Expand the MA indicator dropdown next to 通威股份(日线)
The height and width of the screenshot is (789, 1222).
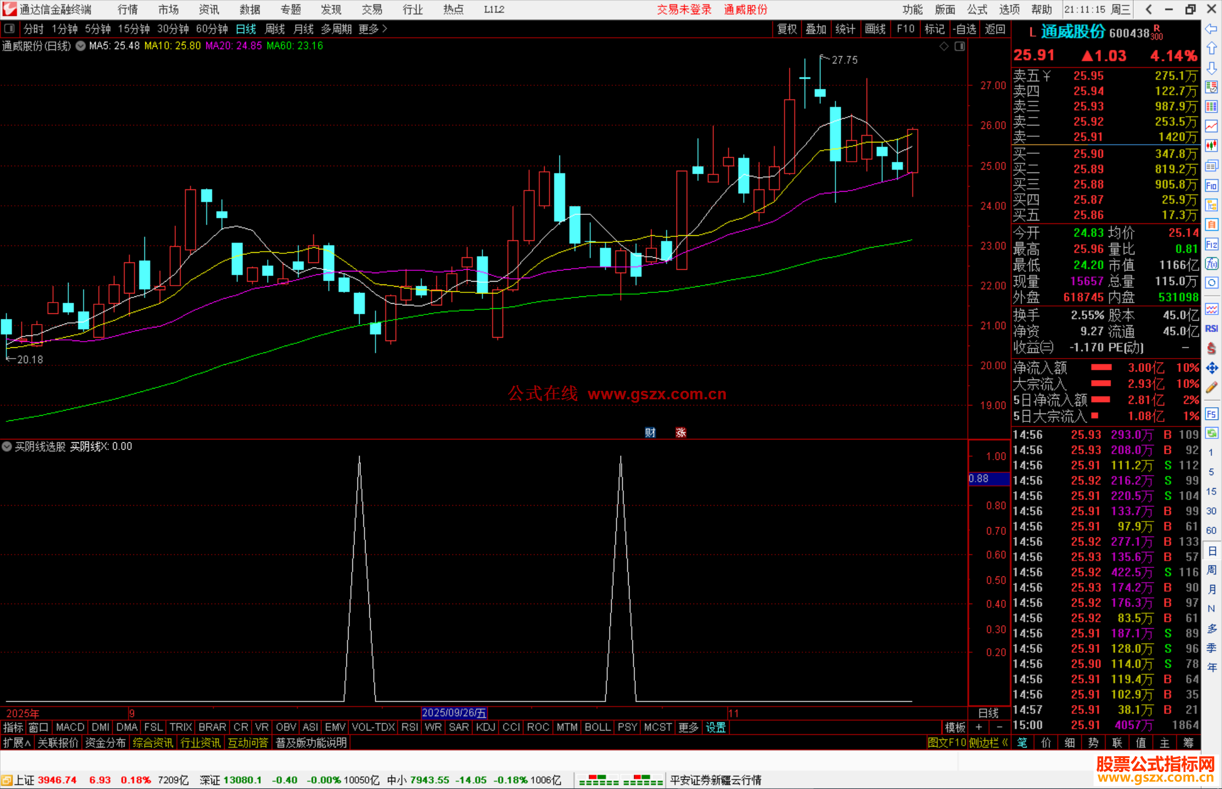tap(80, 46)
